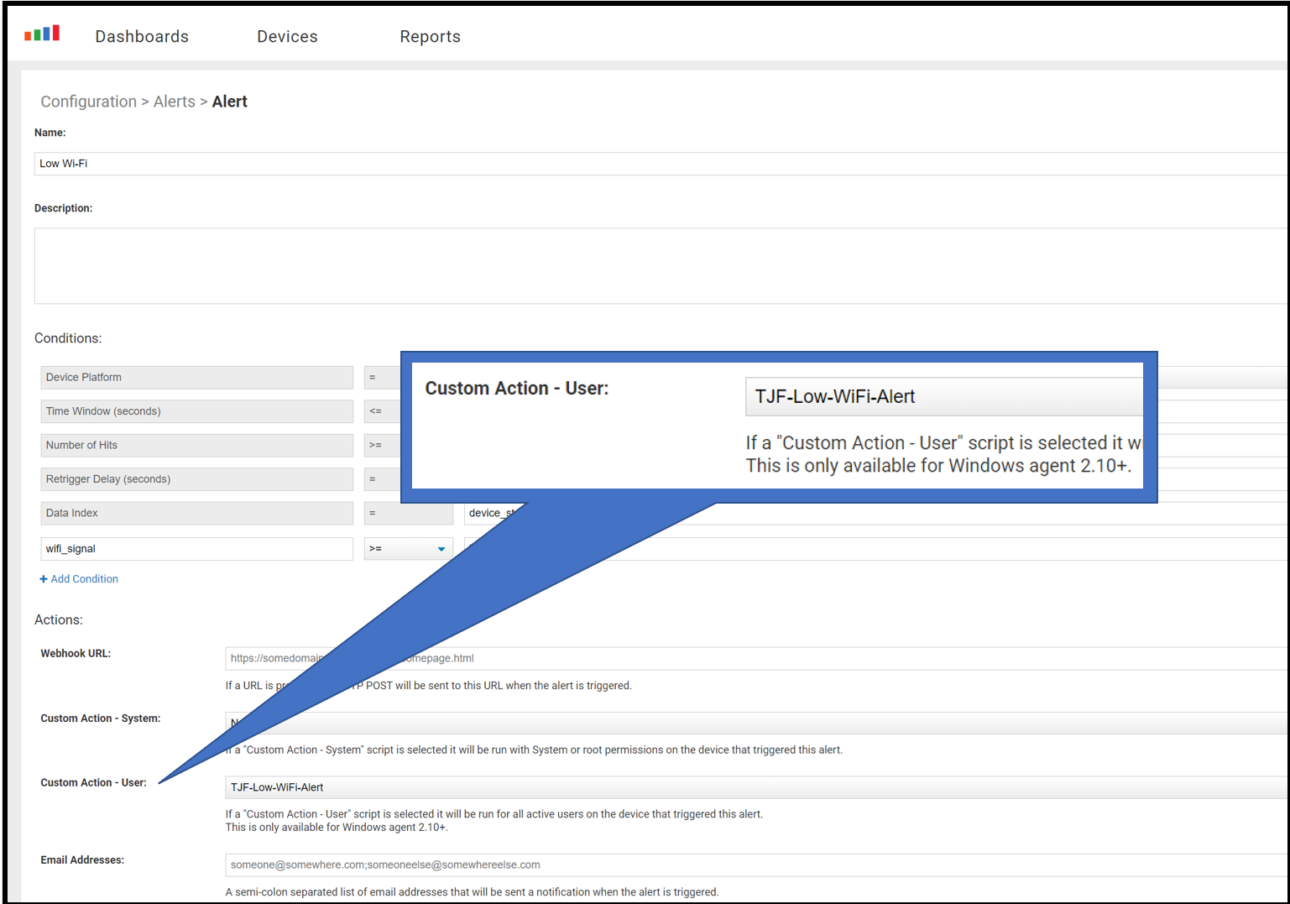Open the Dashboards menu
Screen dimensions: 1290x904
142,37
